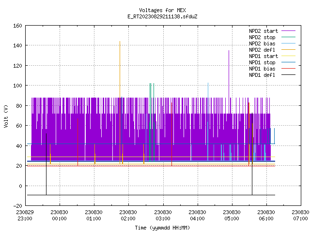310x232 pixels.
Task: Click the purple spike peaking near 135 V
Action: pos(229,74)
